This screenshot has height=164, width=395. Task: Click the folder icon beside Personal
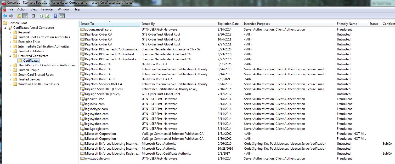pyautogui.click(x=15, y=32)
